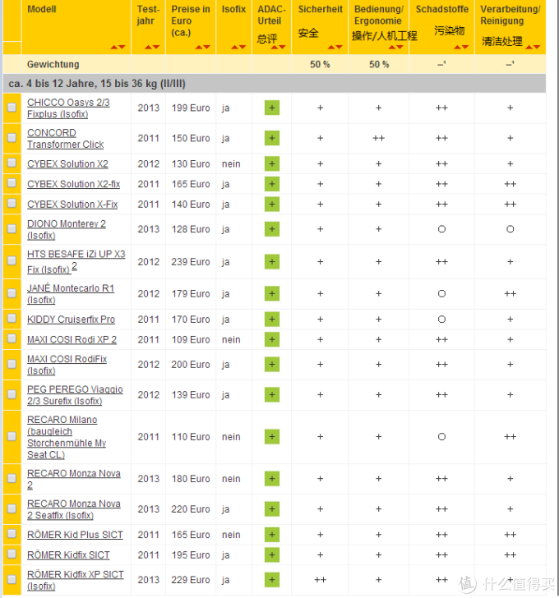Screen dimensions: 559x598
Task: Open JANÉ Montecarlo R1 link
Action: click(71, 294)
